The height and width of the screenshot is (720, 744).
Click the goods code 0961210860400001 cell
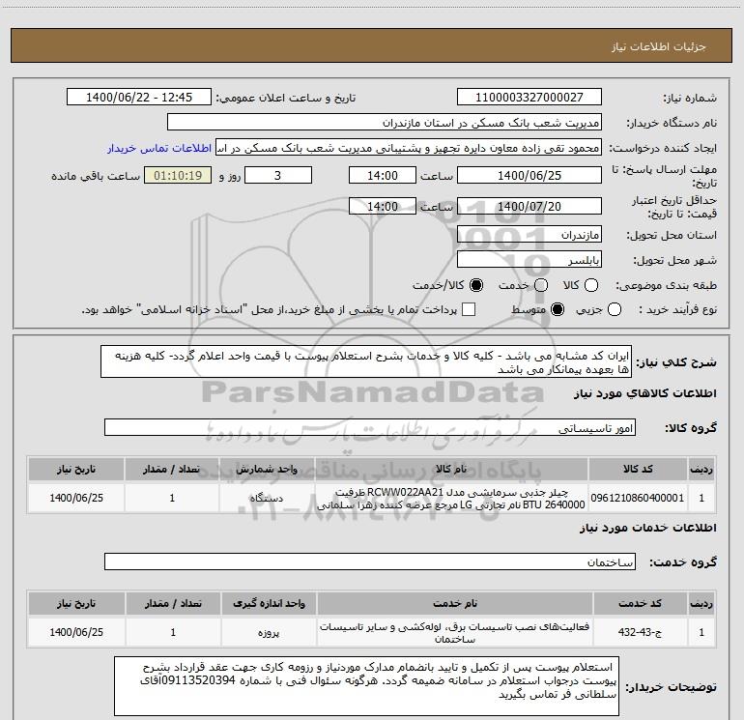[638, 498]
